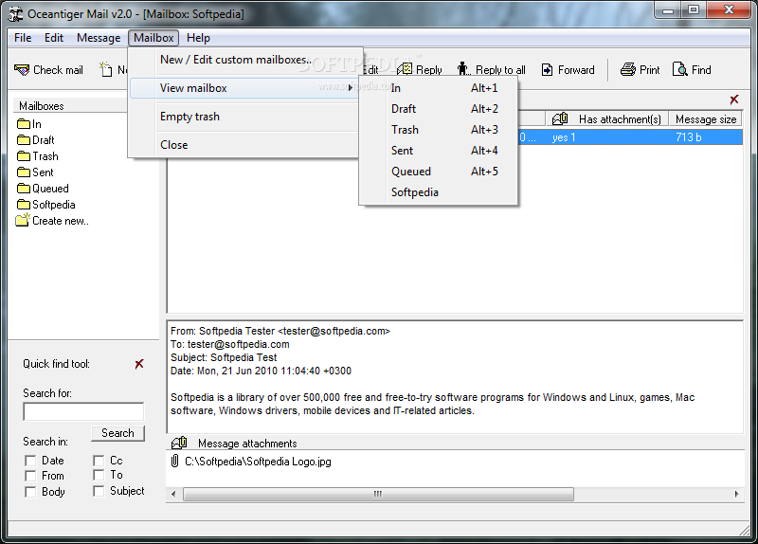Click the Reply toolbar icon
The height and width of the screenshot is (544, 758).
pyautogui.click(x=405, y=69)
